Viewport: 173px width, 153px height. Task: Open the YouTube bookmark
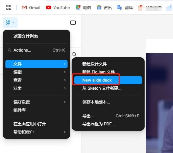(58, 7)
